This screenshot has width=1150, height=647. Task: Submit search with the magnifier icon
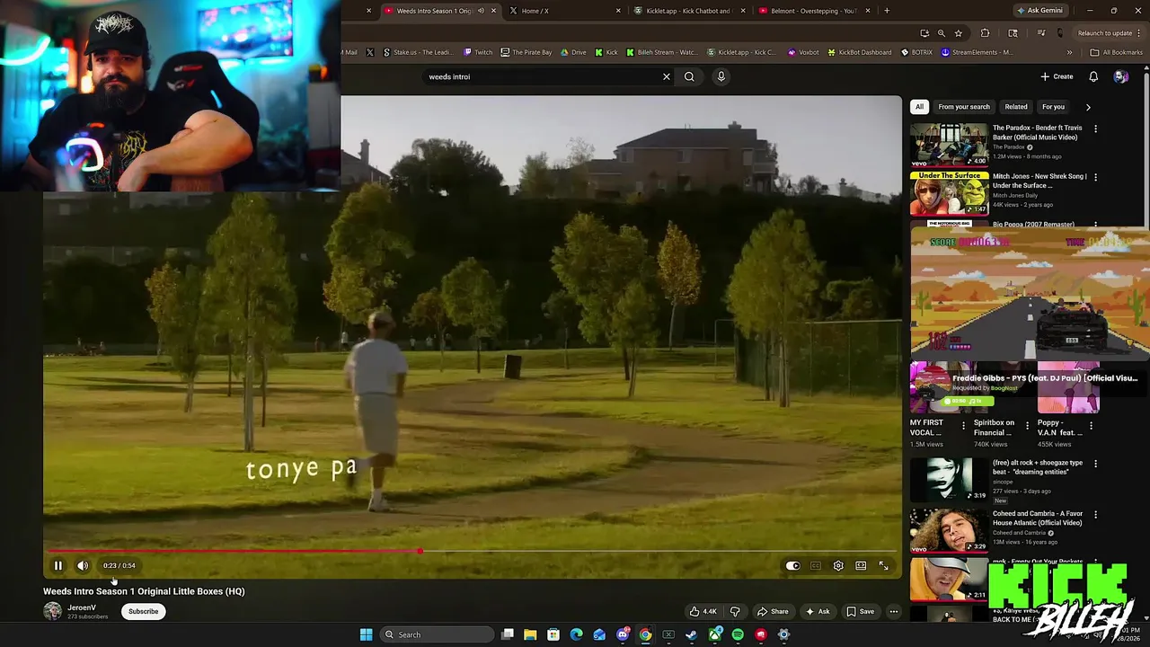coord(689,76)
